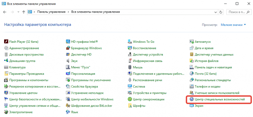
Task: Expand the chevron before Панель управления breadcrumb
Action: (x=34, y=12)
